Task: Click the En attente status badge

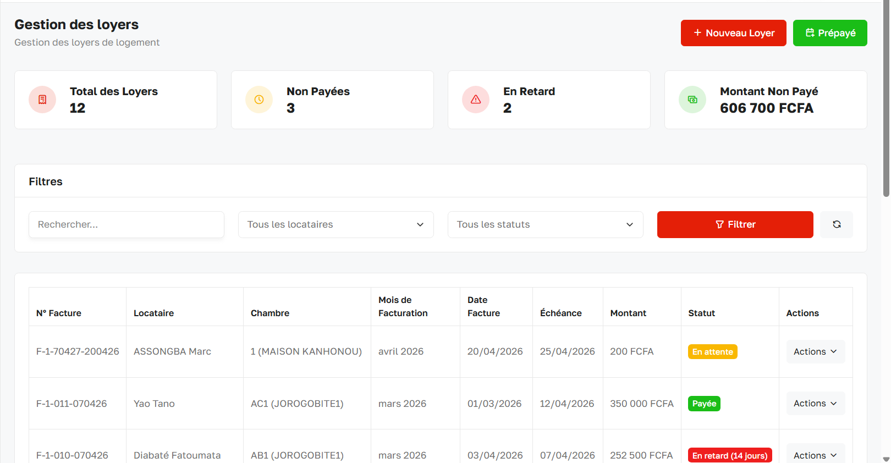Action: pyautogui.click(x=713, y=352)
